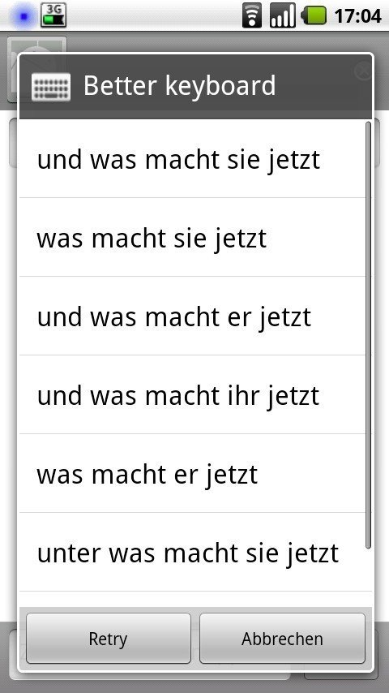This screenshot has height=693, width=389.
Task: Click the Abbrechen button
Action: click(282, 638)
